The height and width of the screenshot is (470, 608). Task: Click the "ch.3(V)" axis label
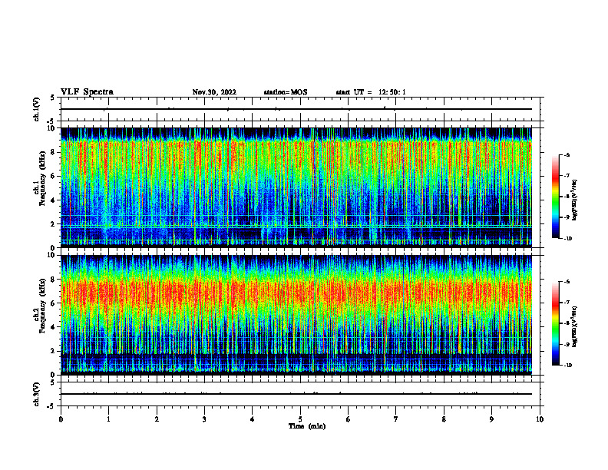pos(37,394)
